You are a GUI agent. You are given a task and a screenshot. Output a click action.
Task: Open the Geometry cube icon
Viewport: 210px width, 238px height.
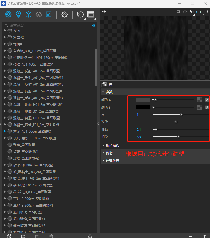coord(29,14)
